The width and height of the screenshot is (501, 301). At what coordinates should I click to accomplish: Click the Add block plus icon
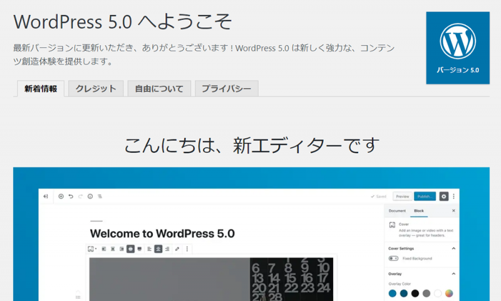(x=61, y=197)
